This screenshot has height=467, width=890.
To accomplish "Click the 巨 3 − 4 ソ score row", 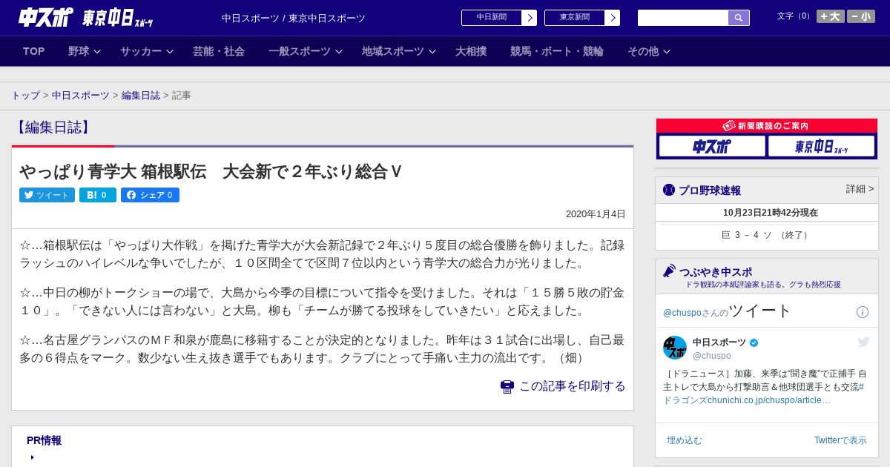I will [x=766, y=235].
